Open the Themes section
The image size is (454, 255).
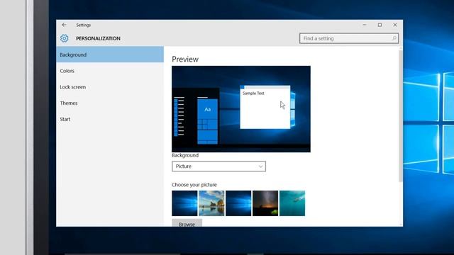[x=110, y=103]
